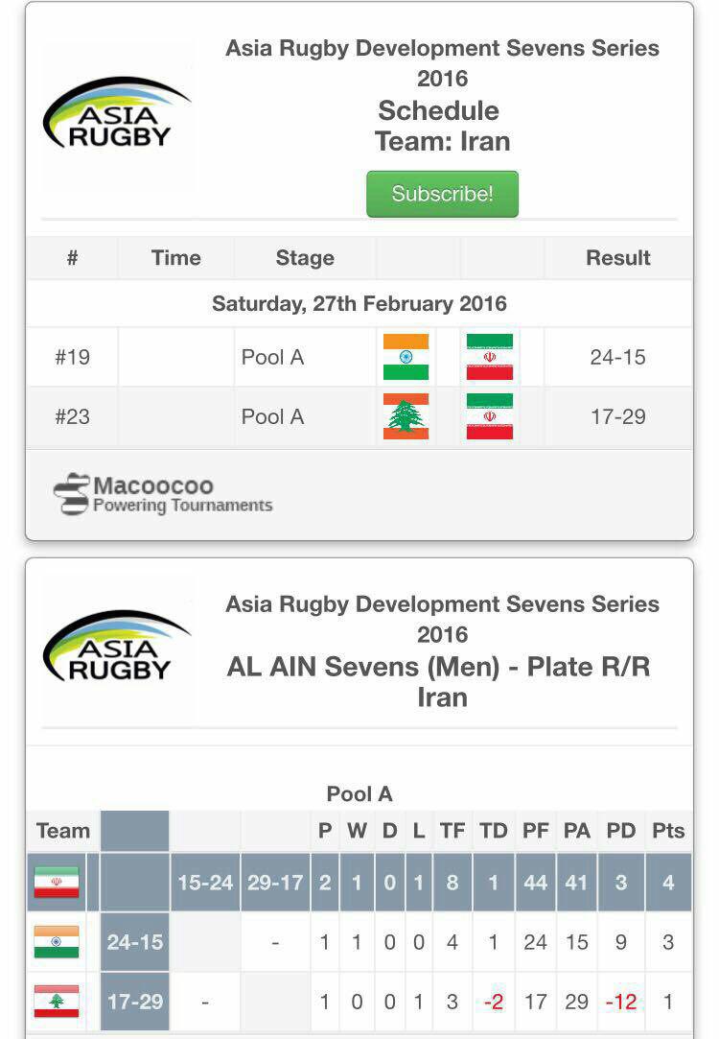Screen dimensions: 719x1039
Task: Click the Time column header
Action: [x=175, y=258]
